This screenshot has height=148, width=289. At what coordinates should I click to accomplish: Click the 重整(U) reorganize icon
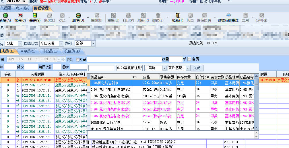(x=113, y=16)
